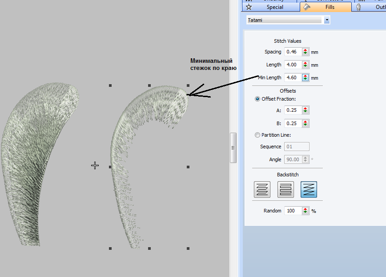Select the first Backstitch style icon

(x=262, y=189)
